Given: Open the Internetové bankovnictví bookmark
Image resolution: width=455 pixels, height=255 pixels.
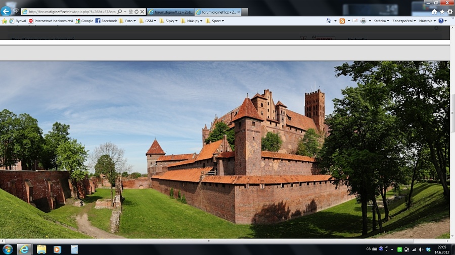Looking at the screenshot, I should click(x=51, y=21).
